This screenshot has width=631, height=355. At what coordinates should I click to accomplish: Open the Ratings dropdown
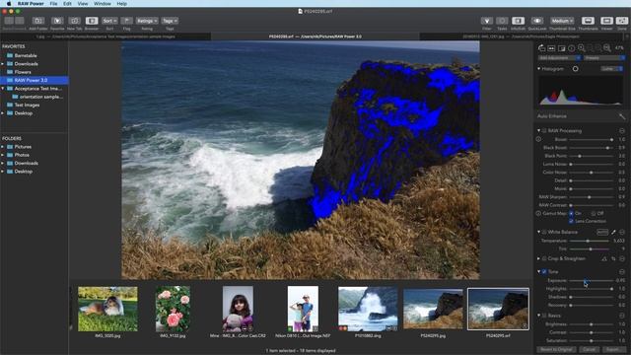click(x=147, y=21)
